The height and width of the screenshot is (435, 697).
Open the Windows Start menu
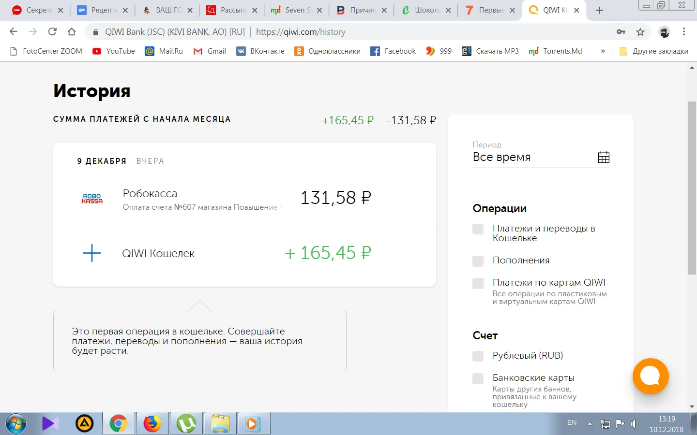tap(16, 424)
